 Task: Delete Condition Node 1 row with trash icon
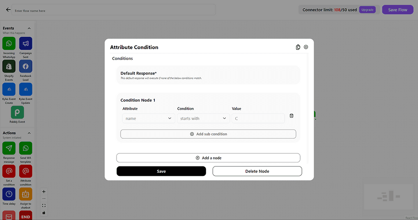click(x=292, y=116)
